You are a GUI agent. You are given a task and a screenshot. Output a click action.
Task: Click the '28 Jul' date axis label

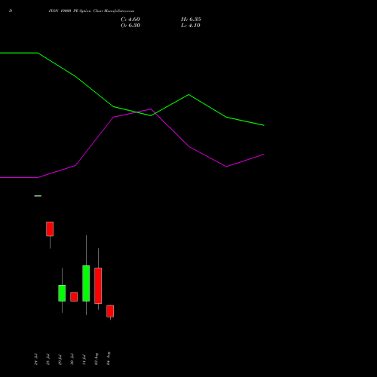[48, 359]
